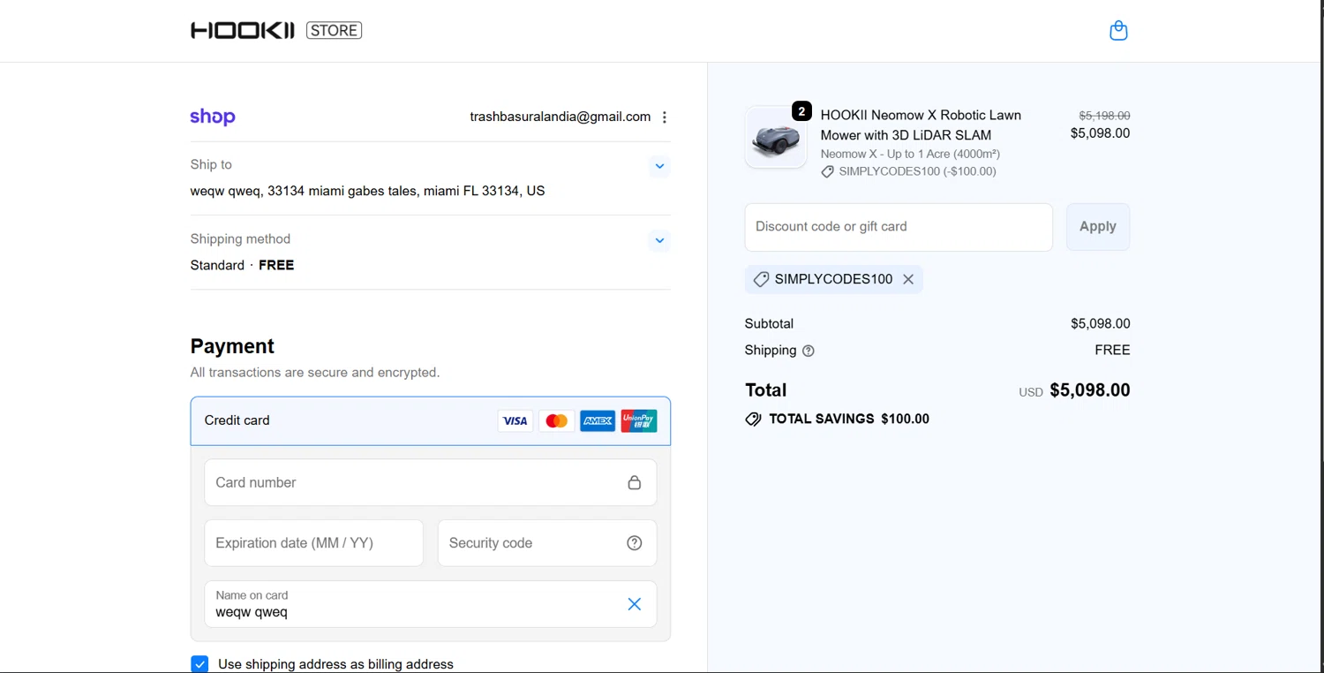Click the Name on card field
Screen dimensions: 1324x673
[x=431, y=604]
